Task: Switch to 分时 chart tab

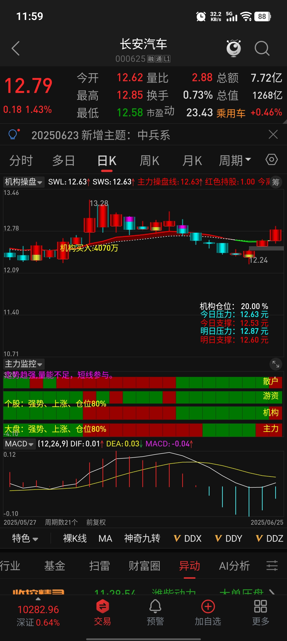Action: pos(21,161)
